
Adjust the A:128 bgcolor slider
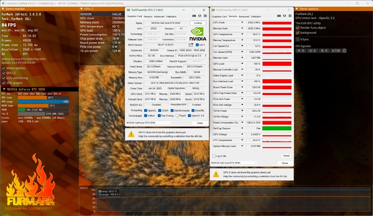[336, 50]
